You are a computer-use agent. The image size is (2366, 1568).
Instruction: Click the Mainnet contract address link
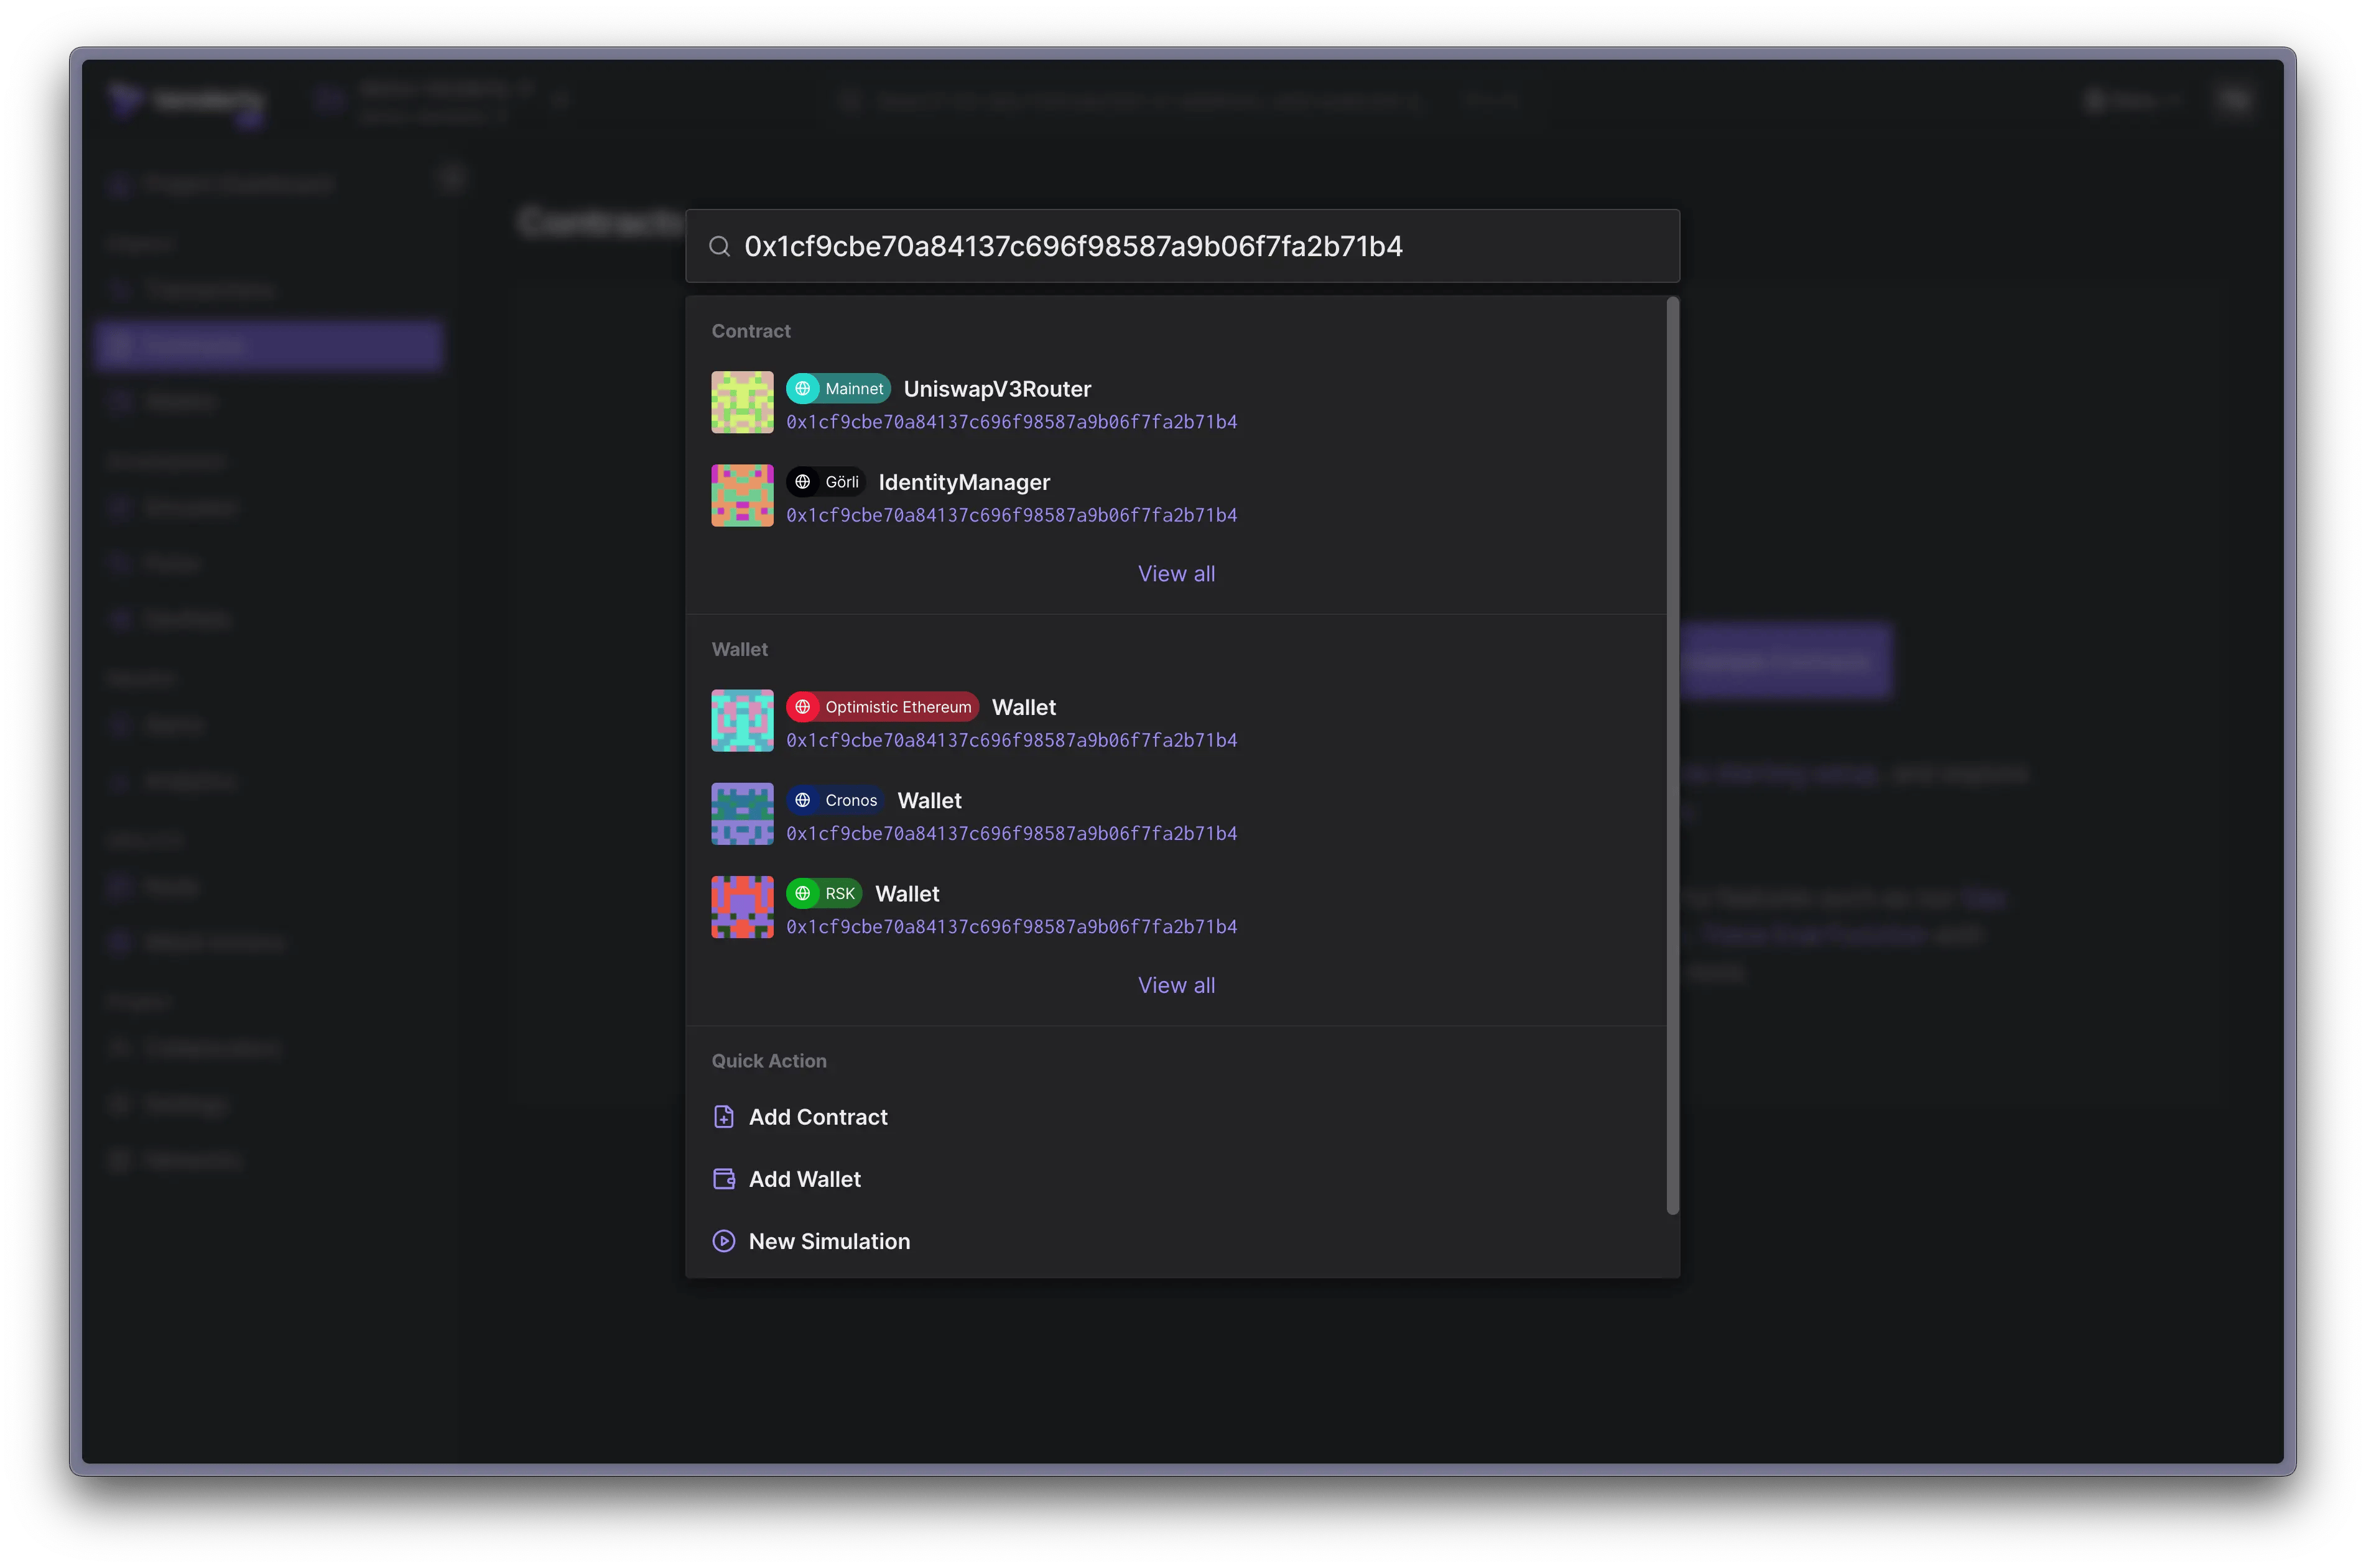[x=1011, y=422]
